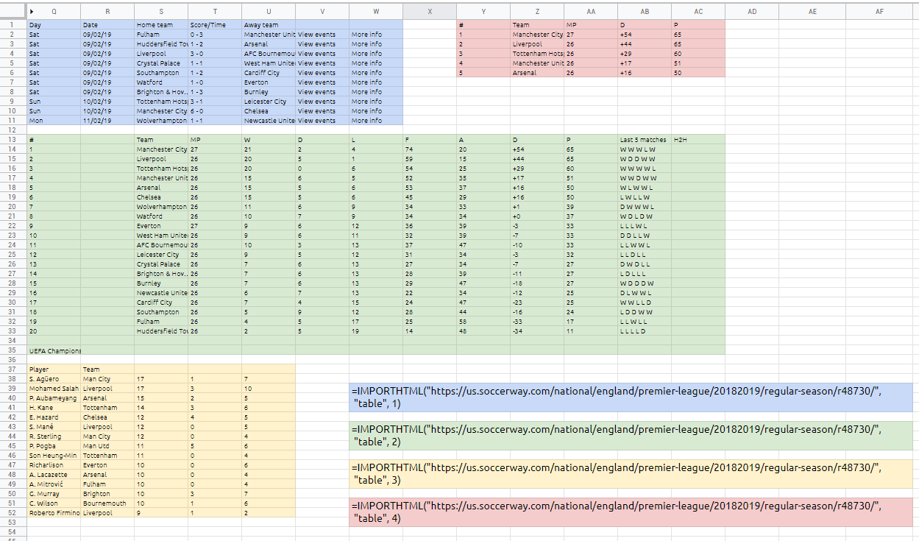
Task: Click the yellow IMPORTHTML table 3 formula box
Action: tap(631, 473)
